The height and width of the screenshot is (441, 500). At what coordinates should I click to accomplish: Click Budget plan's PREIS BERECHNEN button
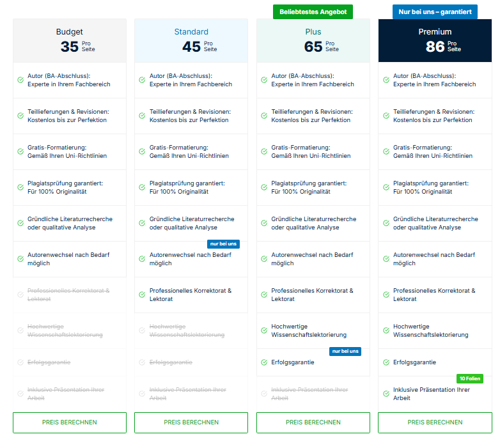pos(69,422)
